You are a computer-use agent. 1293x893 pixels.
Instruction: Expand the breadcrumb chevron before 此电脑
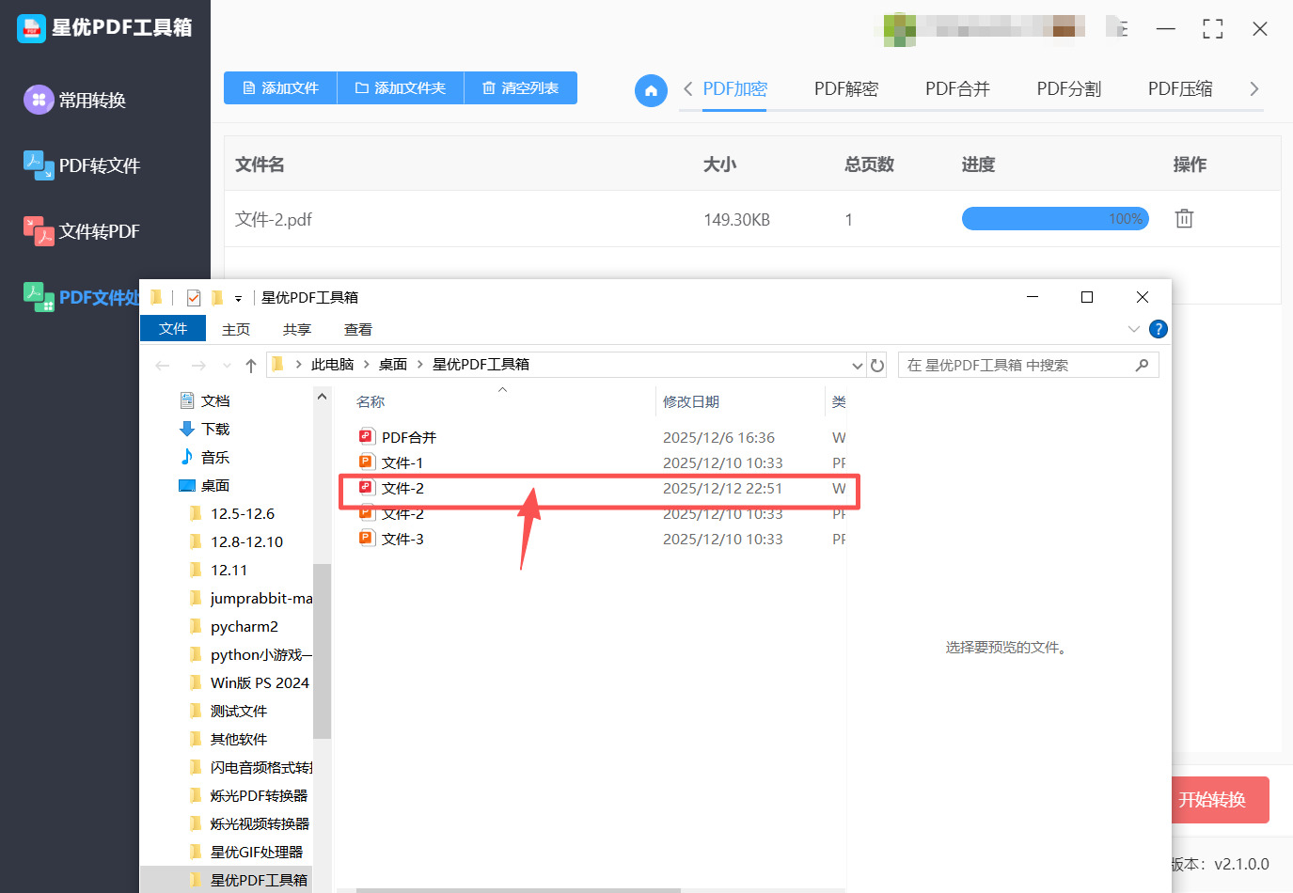[298, 365]
